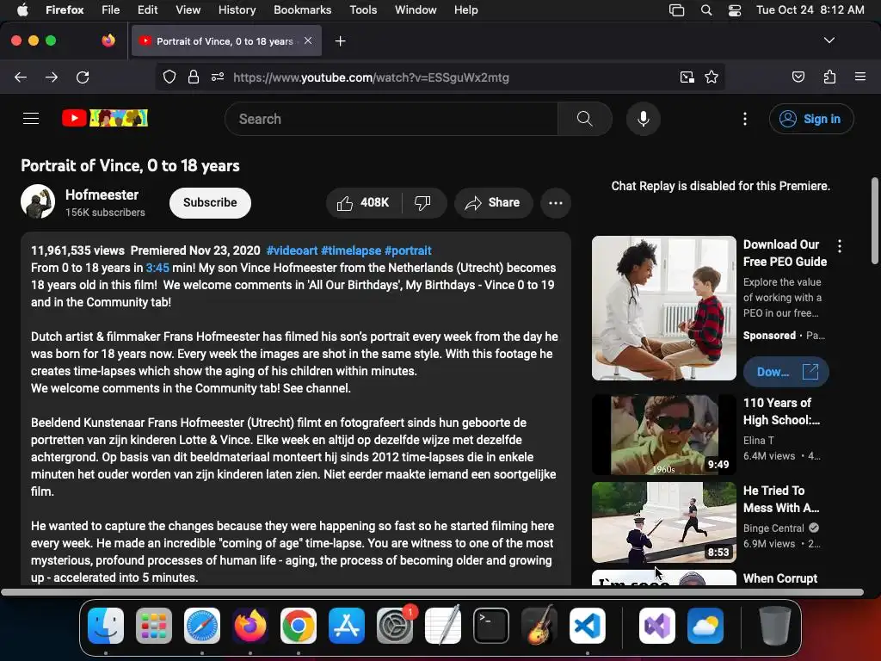This screenshot has height=661, width=881.
Task: Open Visual Studio Code from the dock
Action: point(587,626)
